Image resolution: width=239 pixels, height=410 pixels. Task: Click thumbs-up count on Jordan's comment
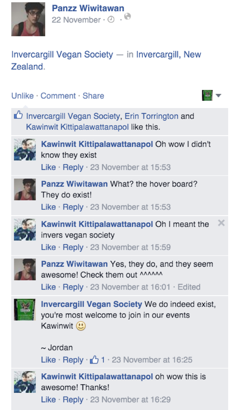97,360
